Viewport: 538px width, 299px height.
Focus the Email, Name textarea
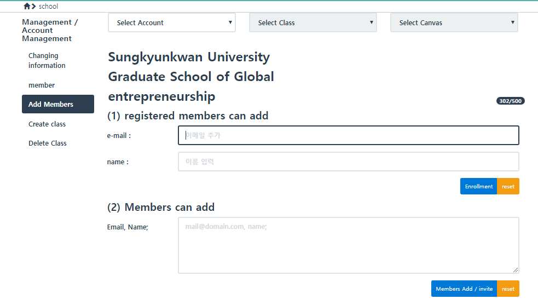click(348, 245)
